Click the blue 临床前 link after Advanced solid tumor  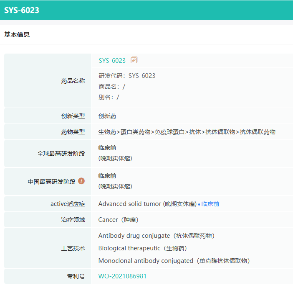point(210,204)
